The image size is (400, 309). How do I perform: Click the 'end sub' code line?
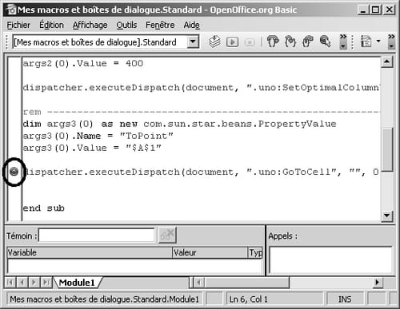pos(44,208)
